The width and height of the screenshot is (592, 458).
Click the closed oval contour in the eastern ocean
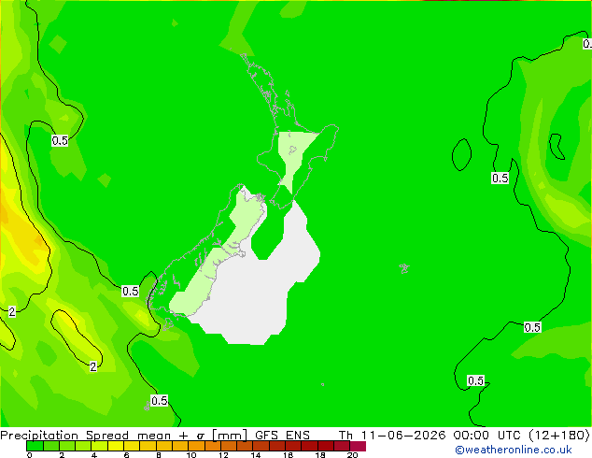point(462,154)
